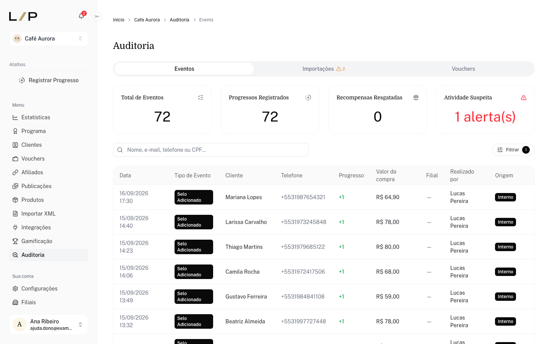Click Camila Rocha in table
The width and height of the screenshot is (550, 344).
click(x=243, y=272)
